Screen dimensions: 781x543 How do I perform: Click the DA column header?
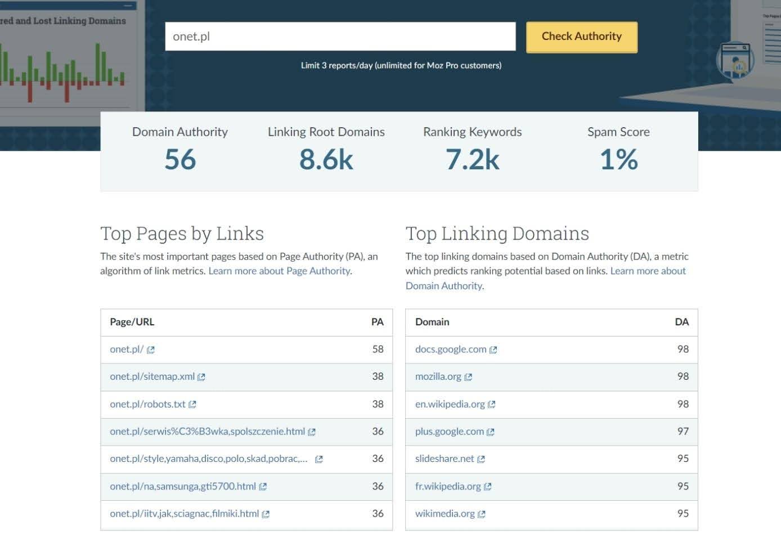click(x=682, y=322)
